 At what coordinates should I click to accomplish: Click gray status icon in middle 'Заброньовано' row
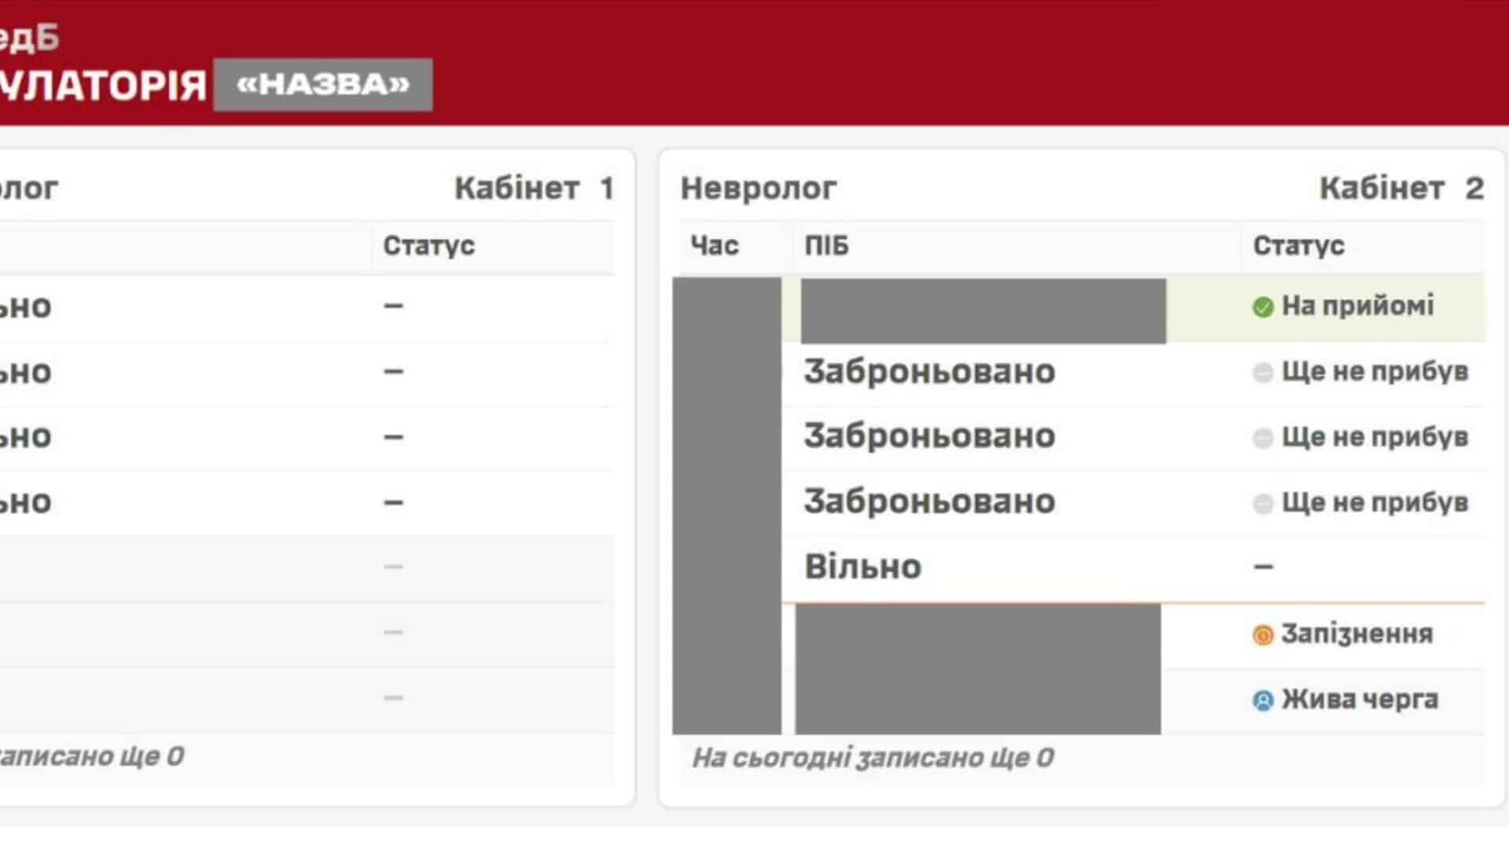[x=1262, y=438]
